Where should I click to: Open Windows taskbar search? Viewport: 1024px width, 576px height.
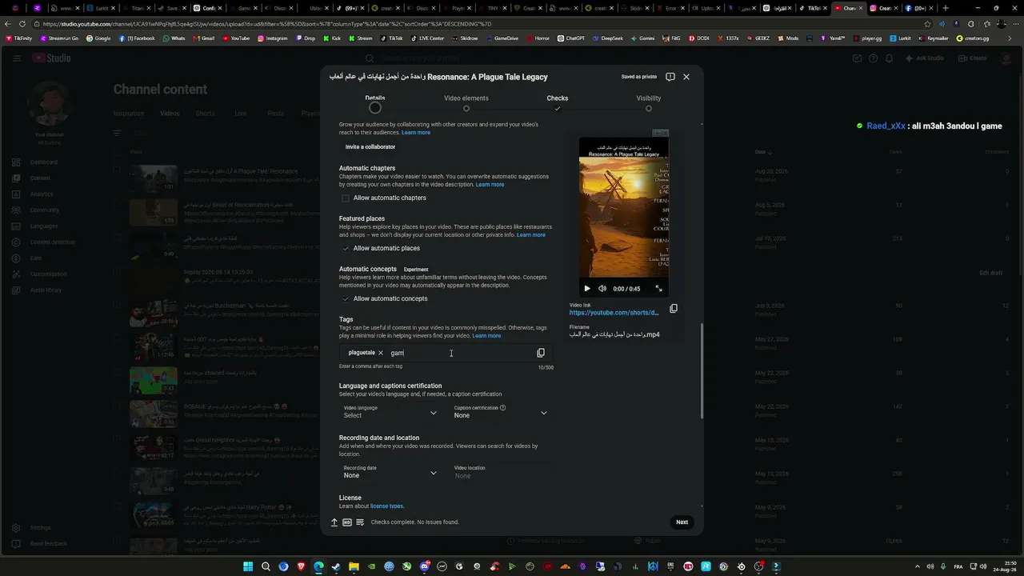pyautogui.click(x=266, y=567)
